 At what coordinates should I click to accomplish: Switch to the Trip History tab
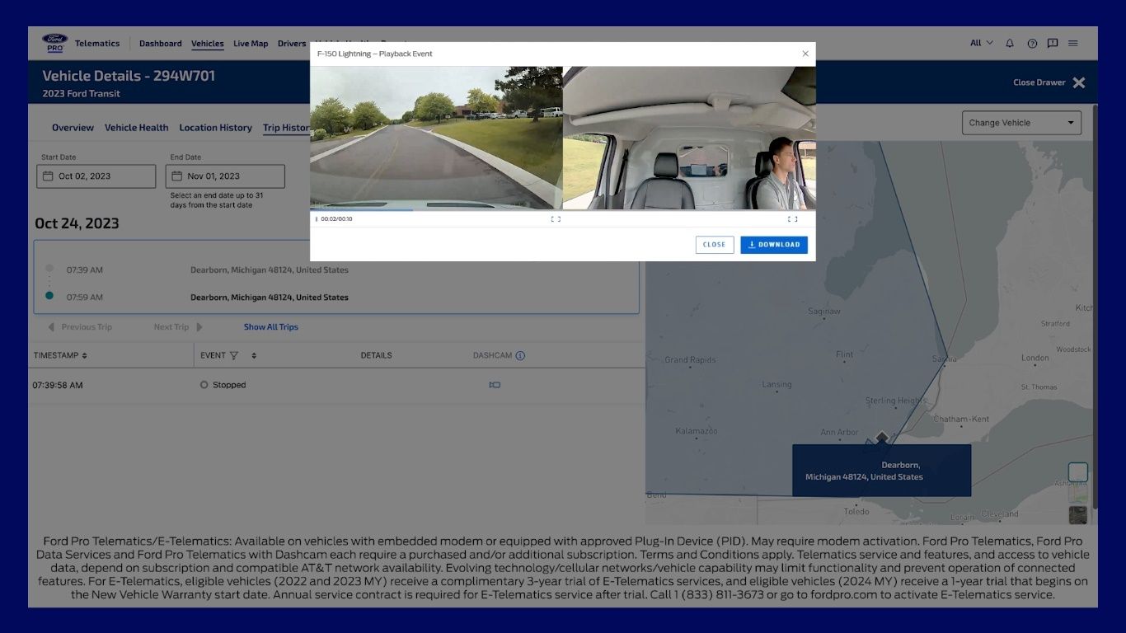(287, 128)
